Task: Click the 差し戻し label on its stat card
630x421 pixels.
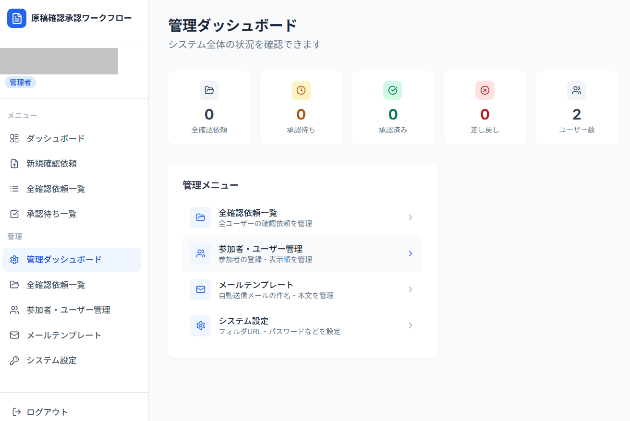Action: pyautogui.click(x=485, y=130)
